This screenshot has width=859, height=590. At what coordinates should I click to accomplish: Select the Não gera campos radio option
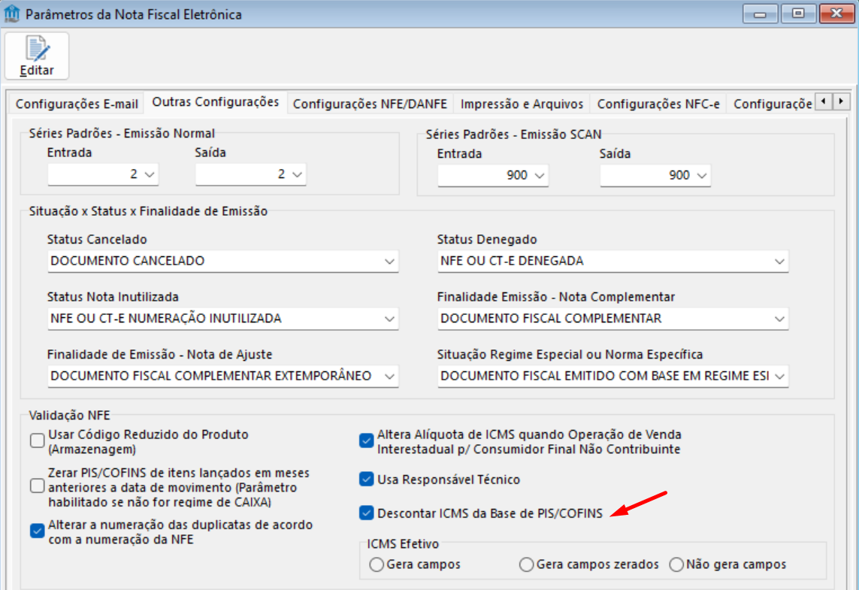click(676, 564)
